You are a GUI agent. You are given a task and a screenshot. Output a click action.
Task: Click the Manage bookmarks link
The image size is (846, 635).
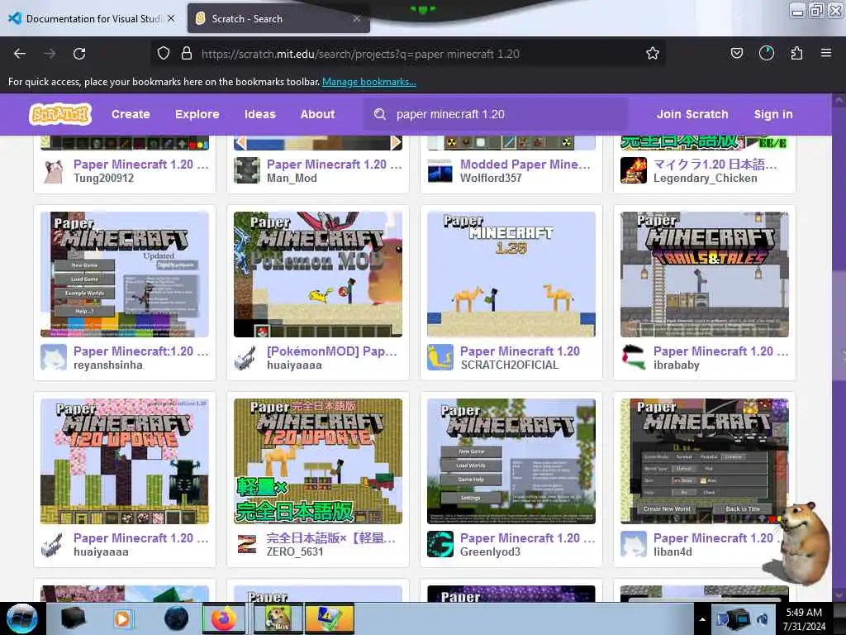(x=369, y=82)
